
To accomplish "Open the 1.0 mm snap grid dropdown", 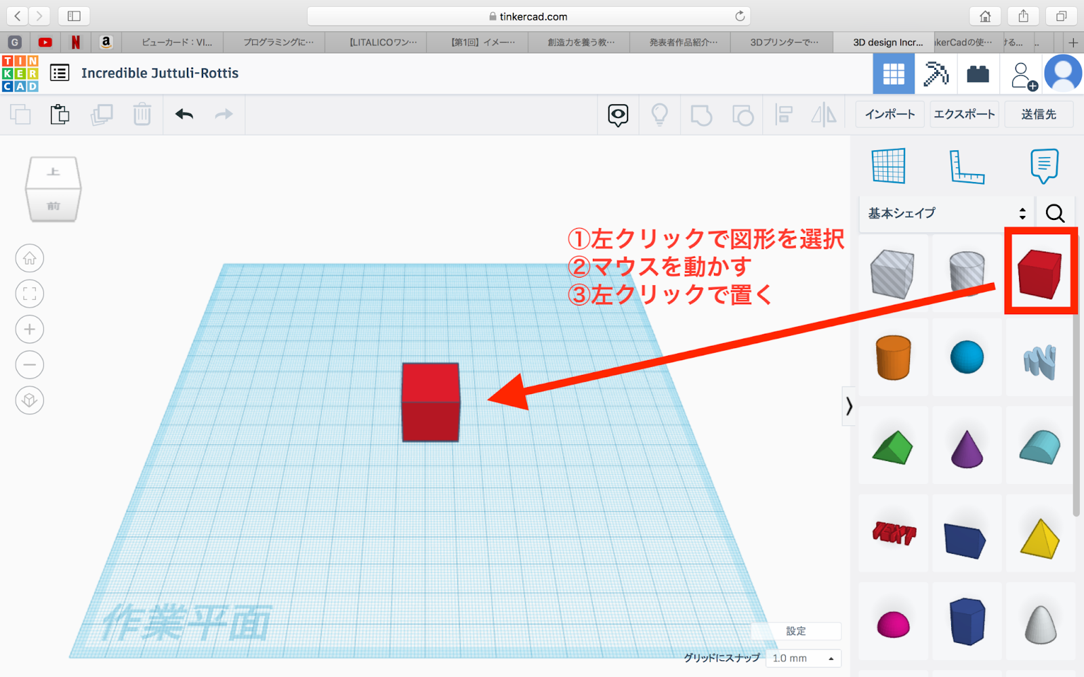I will (x=803, y=657).
